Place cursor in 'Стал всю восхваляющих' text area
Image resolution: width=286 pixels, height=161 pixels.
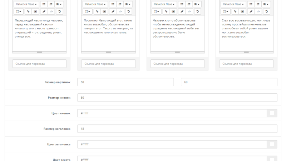pyautogui.click(x=246, y=34)
